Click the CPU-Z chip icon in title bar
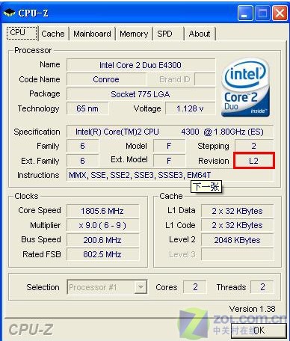The image size is (290, 341). (x=10, y=13)
